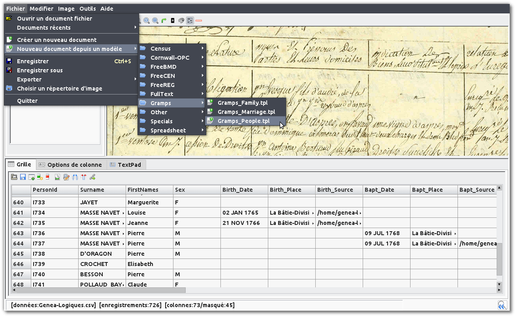Expand the Cornwall-OPC template folder

(x=172, y=58)
